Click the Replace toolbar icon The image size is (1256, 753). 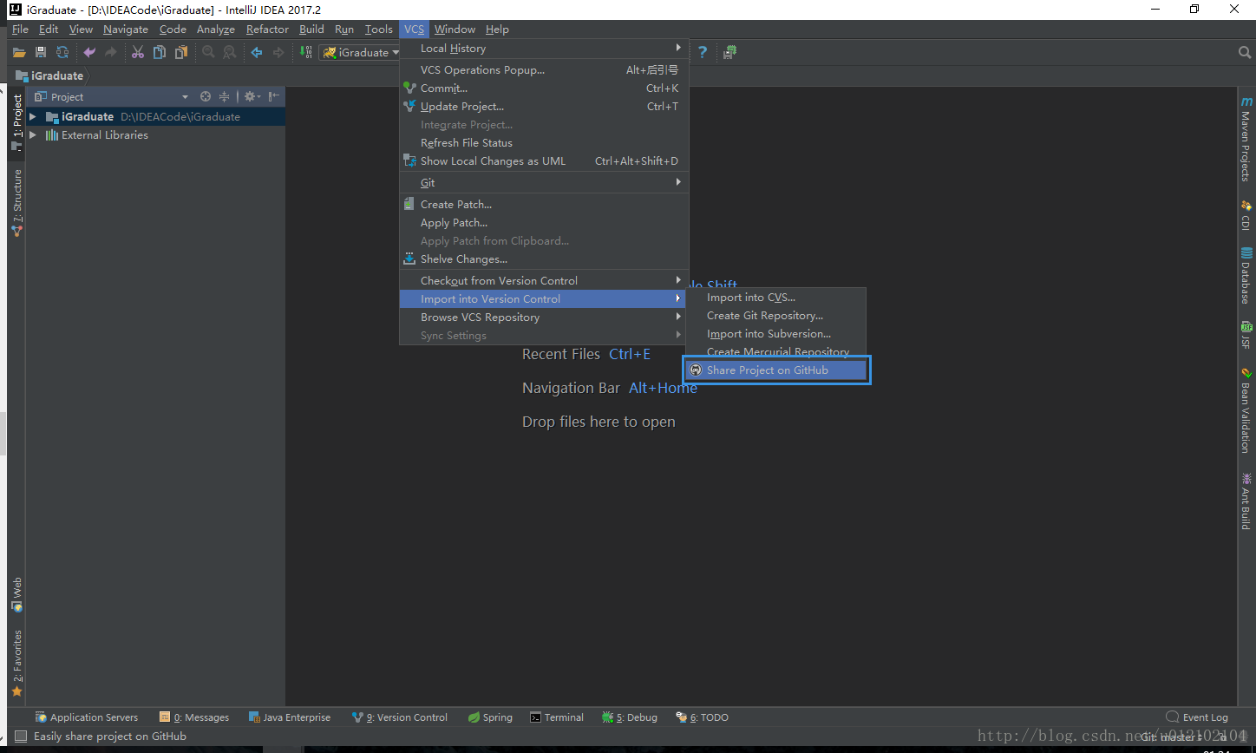point(229,52)
